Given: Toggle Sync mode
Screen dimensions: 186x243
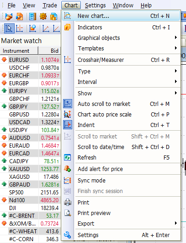Looking at the screenshot, I should tap(122, 180).
